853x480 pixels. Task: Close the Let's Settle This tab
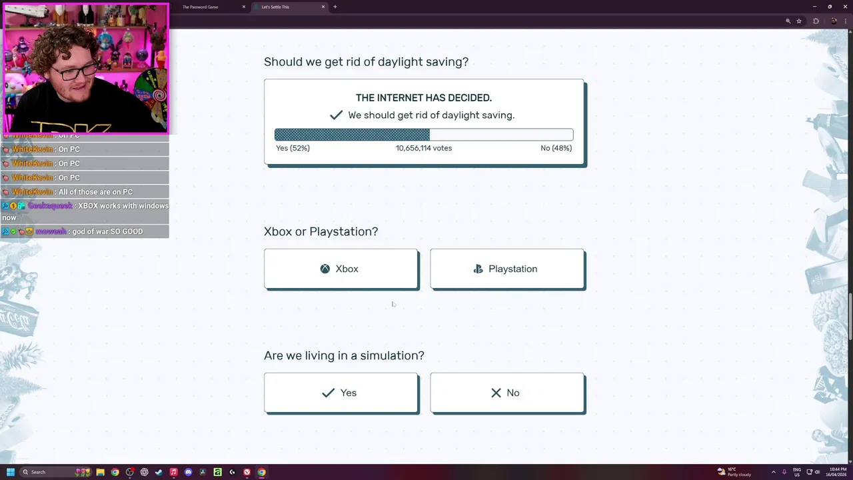pyautogui.click(x=323, y=7)
